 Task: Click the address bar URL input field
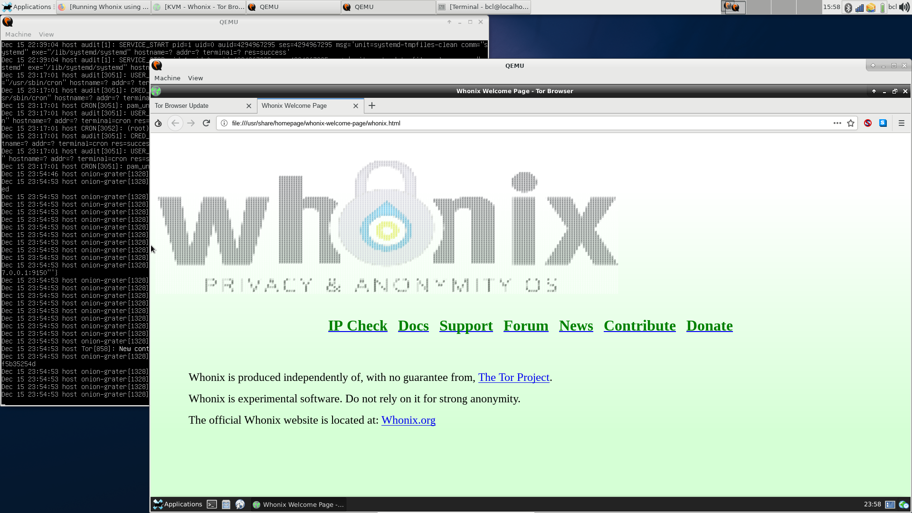526,123
